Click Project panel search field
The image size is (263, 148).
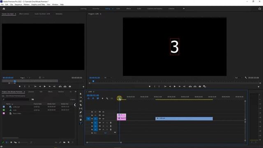pos(16,99)
